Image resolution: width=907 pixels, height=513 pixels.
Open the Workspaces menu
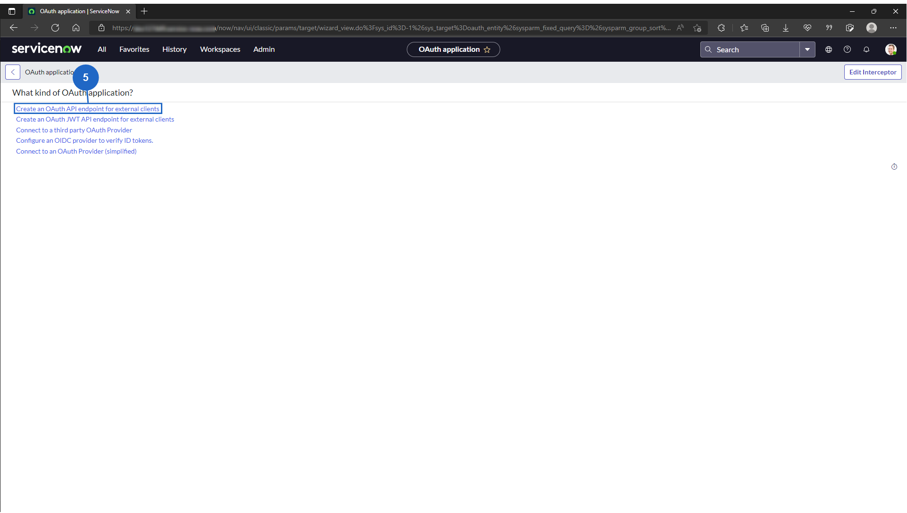coord(220,49)
